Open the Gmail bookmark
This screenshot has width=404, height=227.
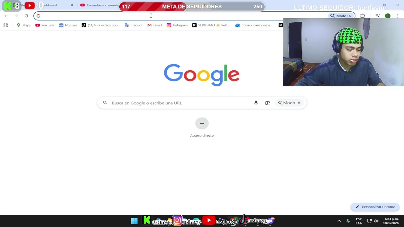click(x=155, y=25)
